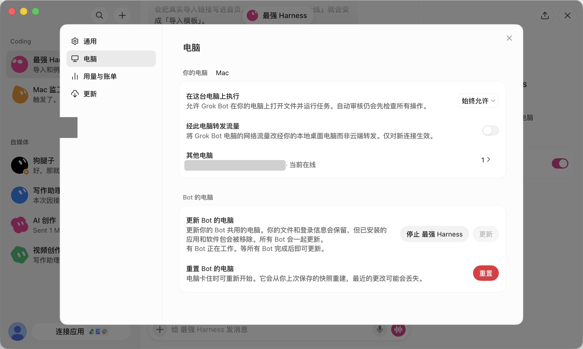The width and height of the screenshot is (583, 349).
Task: Open the Mac 监工 bot avatar
Action: pos(20,94)
